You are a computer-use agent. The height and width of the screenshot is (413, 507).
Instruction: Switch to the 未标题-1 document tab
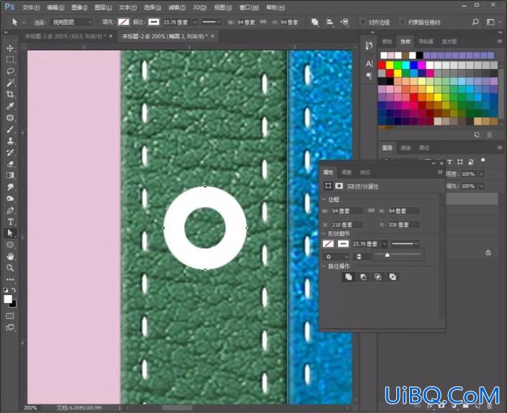click(64, 36)
